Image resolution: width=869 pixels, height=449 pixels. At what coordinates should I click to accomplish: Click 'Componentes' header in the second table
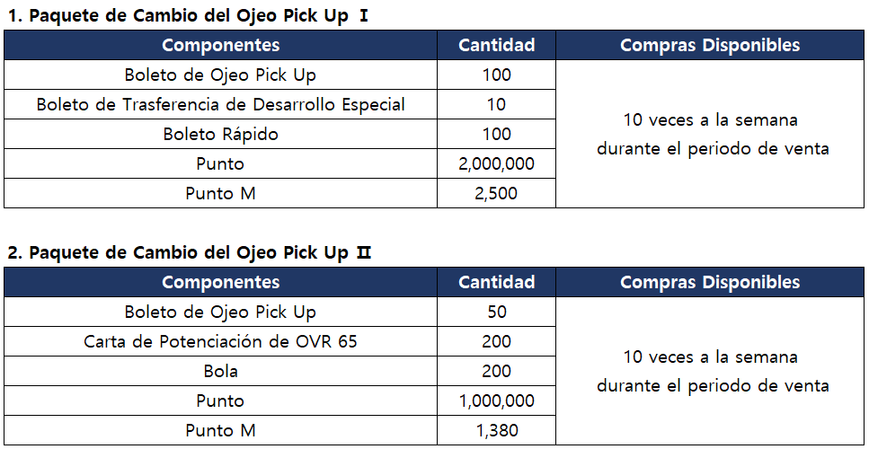pyautogui.click(x=220, y=282)
